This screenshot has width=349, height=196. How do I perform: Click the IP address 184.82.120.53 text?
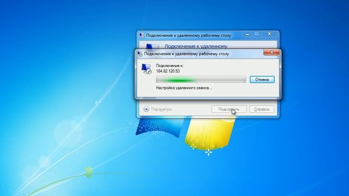pos(168,71)
